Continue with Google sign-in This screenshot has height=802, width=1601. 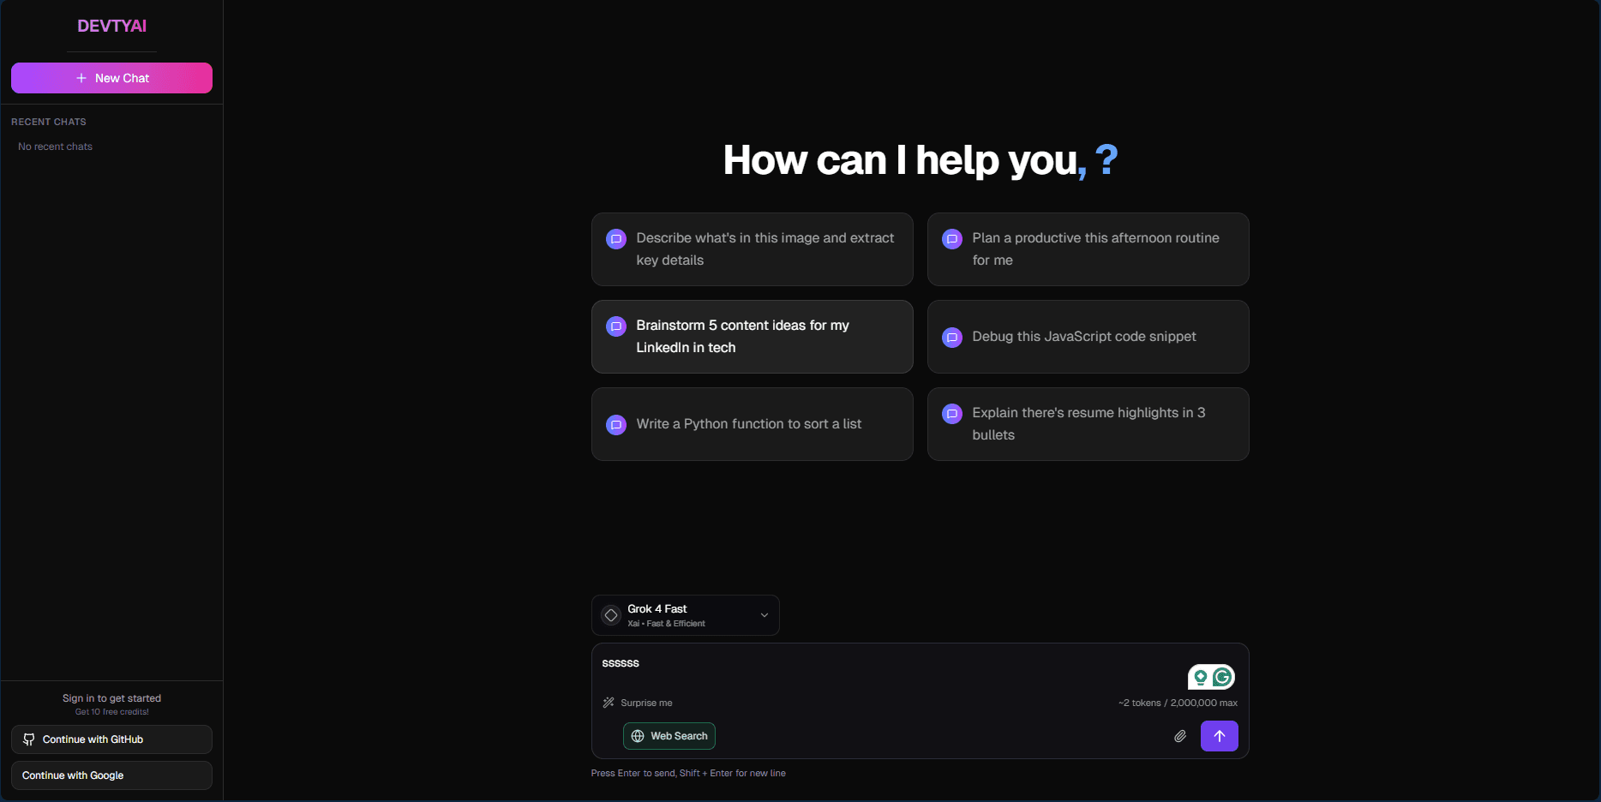pos(111,775)
